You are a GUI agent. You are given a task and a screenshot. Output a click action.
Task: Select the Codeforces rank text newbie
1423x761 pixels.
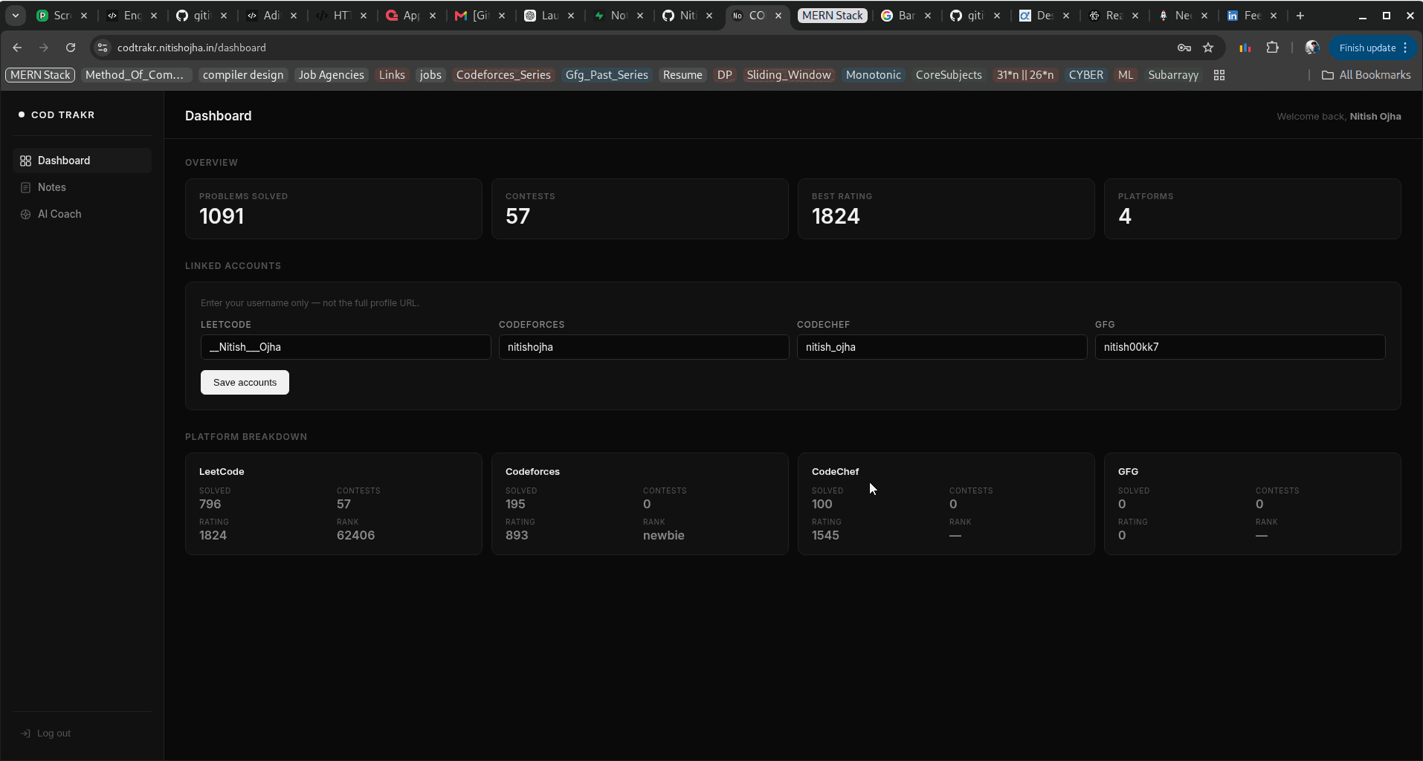(663, 535)
